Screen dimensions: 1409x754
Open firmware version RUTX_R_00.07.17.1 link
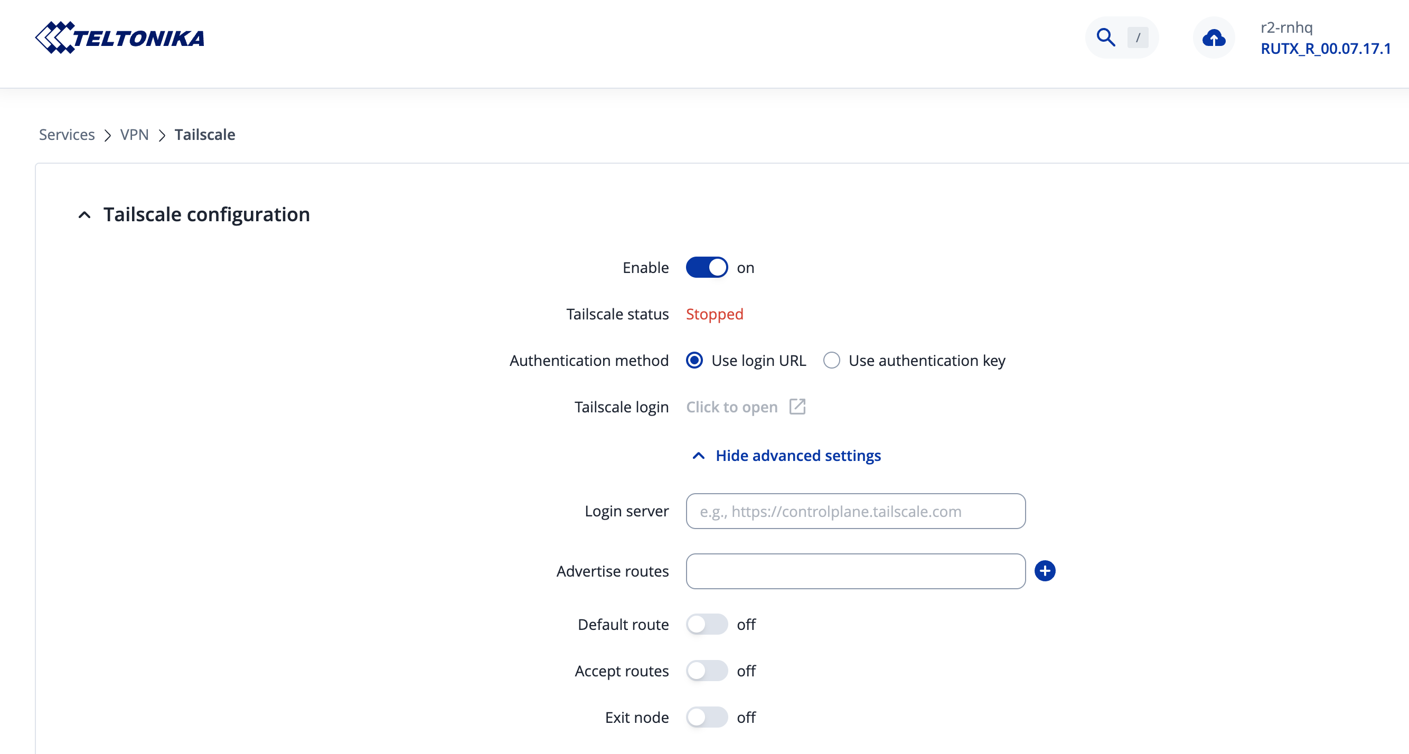tap(1325, 49)
